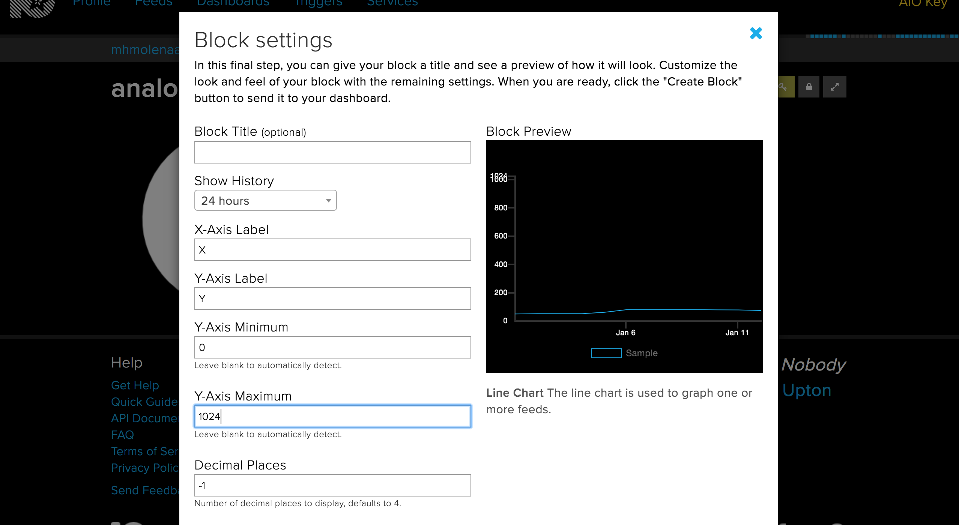The width and height of the screenshot is (959, 525).
Task: Open the Show History dropdown
Action: pos(265,201)
